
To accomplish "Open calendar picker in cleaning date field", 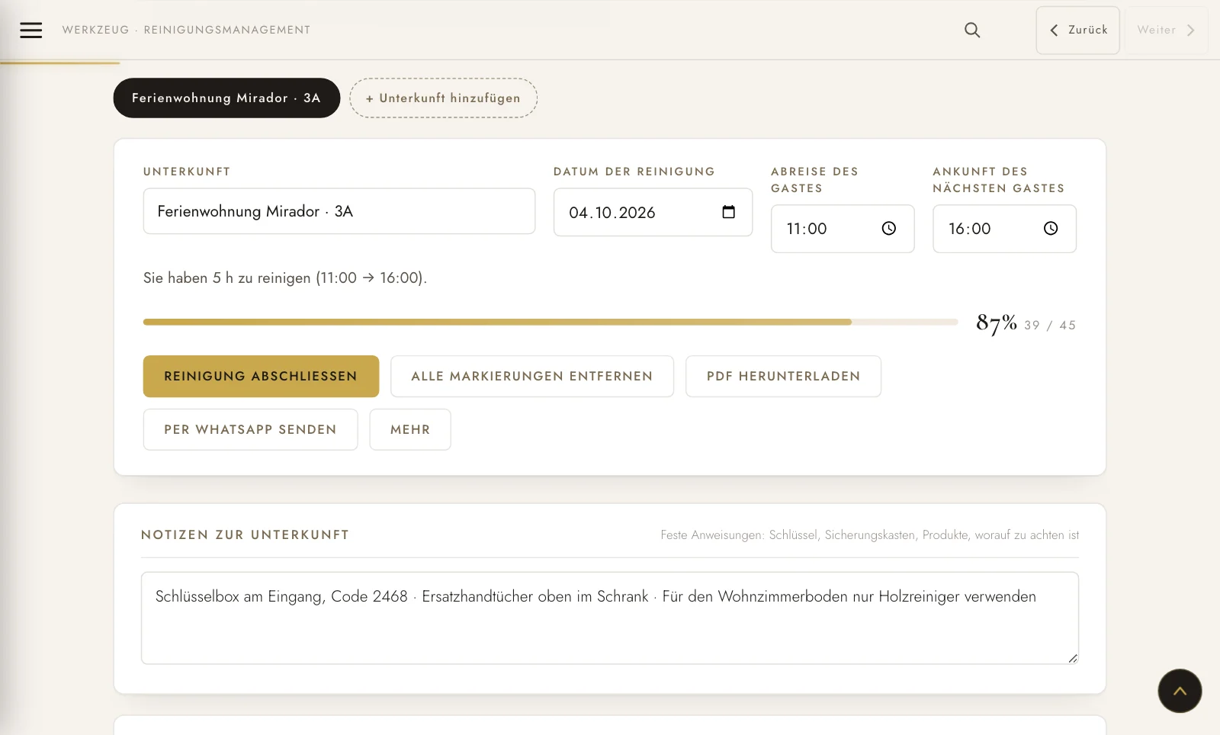I will click(728, 212).
